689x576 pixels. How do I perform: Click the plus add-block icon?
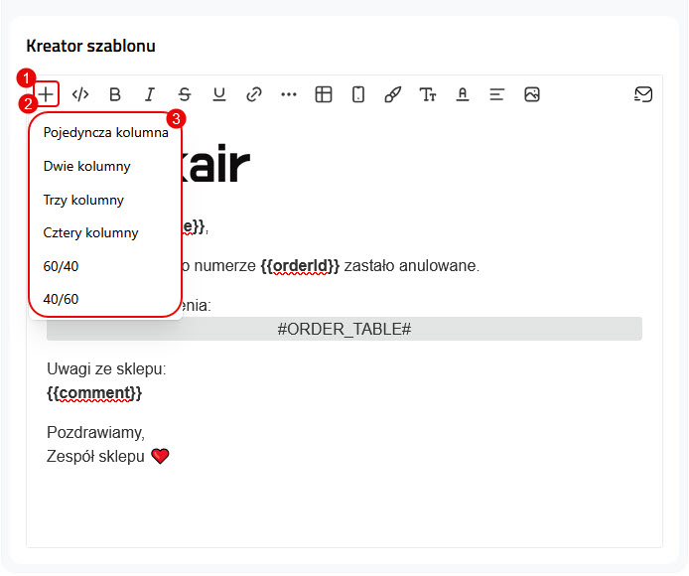click(x=47, y=94)
